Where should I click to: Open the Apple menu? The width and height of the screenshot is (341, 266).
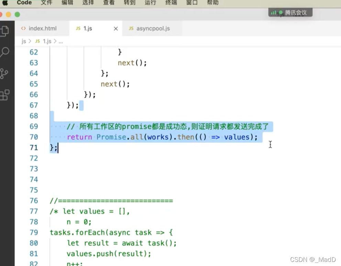click(5, 3)
